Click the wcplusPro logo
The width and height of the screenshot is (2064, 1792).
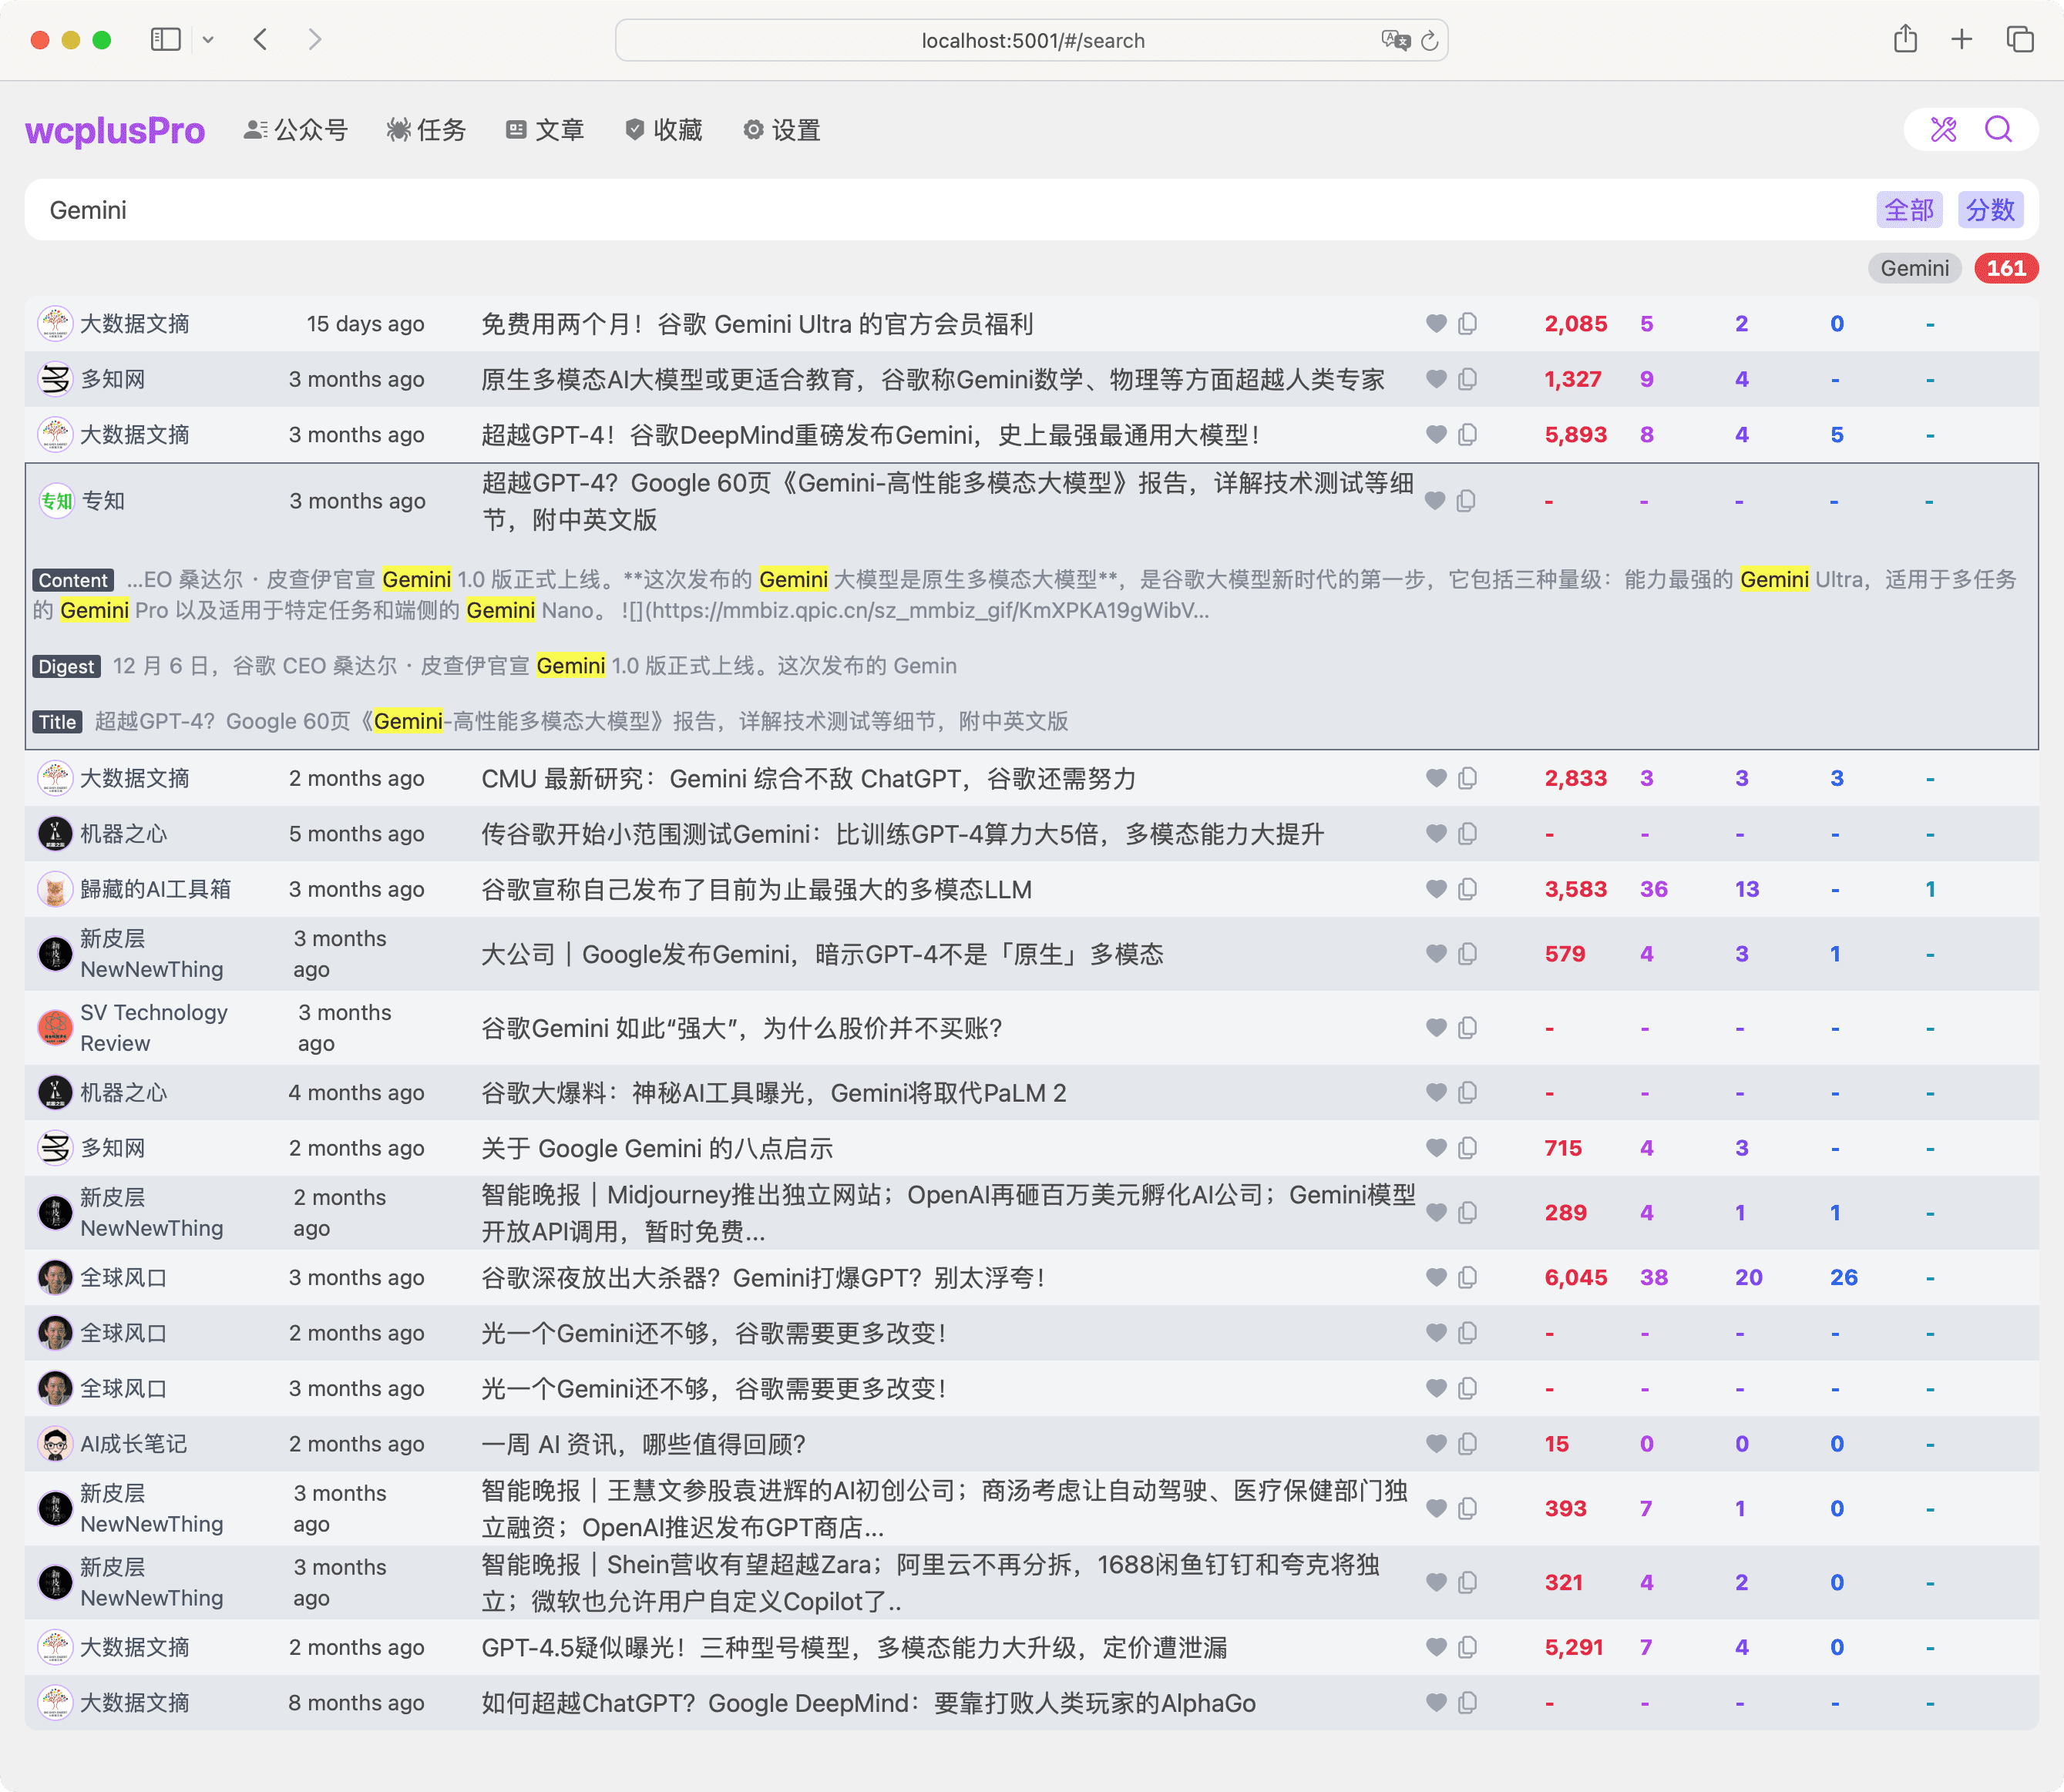click(115, 129)
